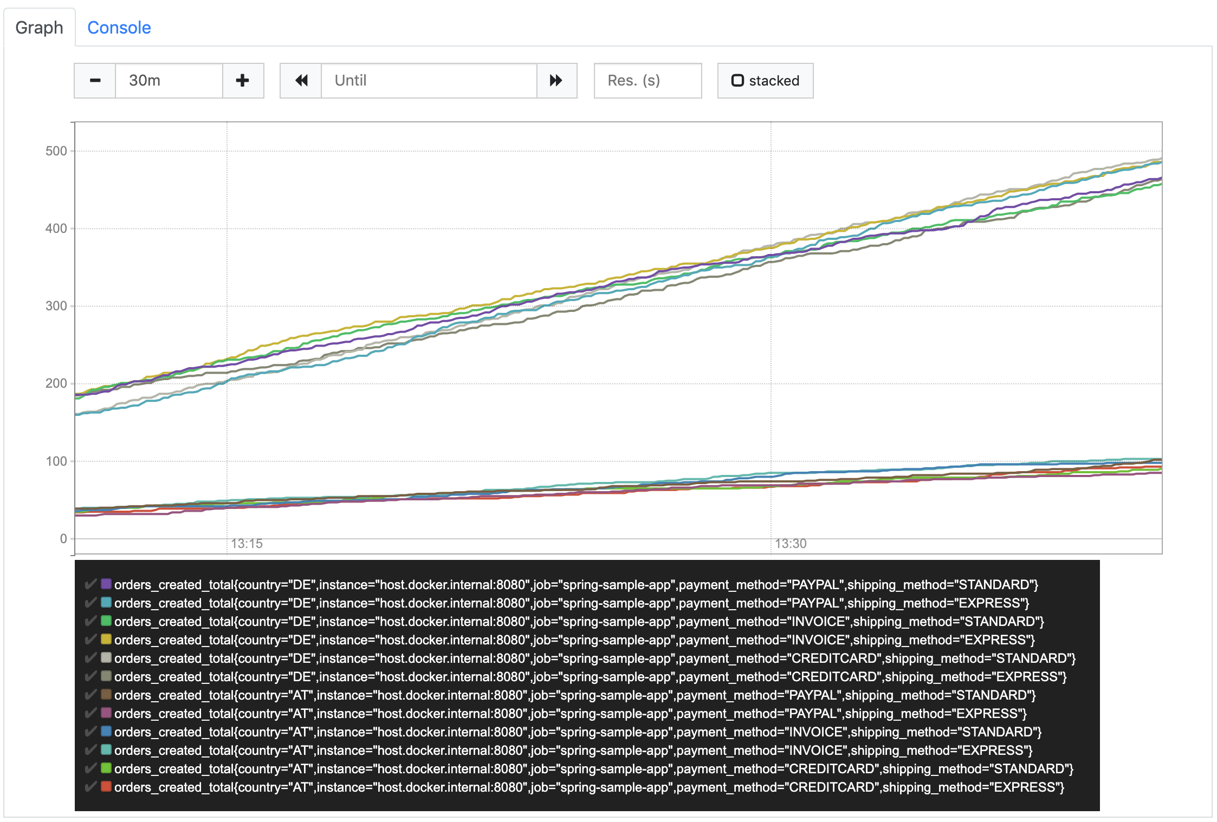Select legend text AT CREDITCARD STANDARD
Viewport: 1217px width, 822px height.
(594, 769)
